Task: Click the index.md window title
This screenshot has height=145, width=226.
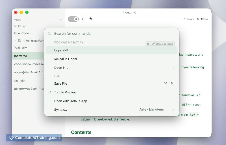Action: pyautogui.click(x=129, y=12)
